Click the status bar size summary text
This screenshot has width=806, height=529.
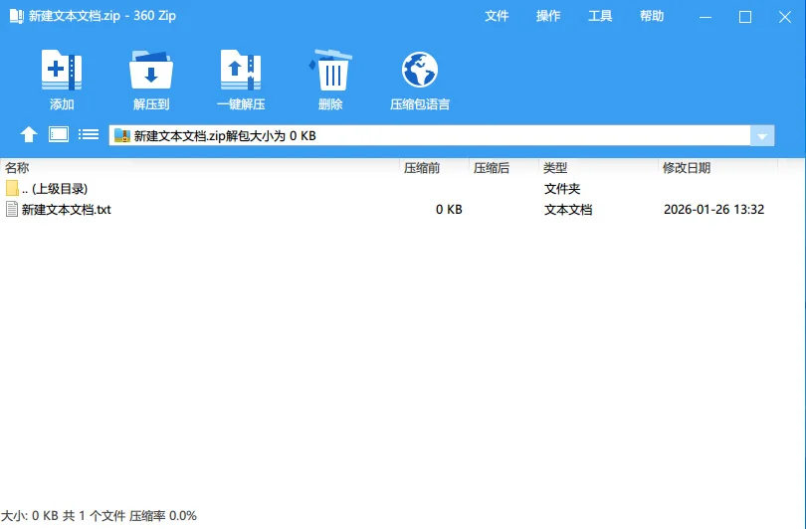point(99,516)
